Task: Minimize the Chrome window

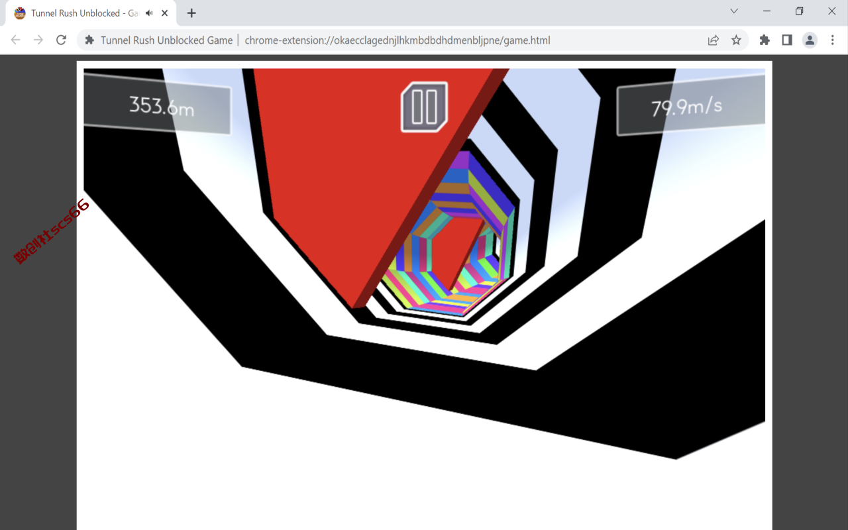Action: 767,11
